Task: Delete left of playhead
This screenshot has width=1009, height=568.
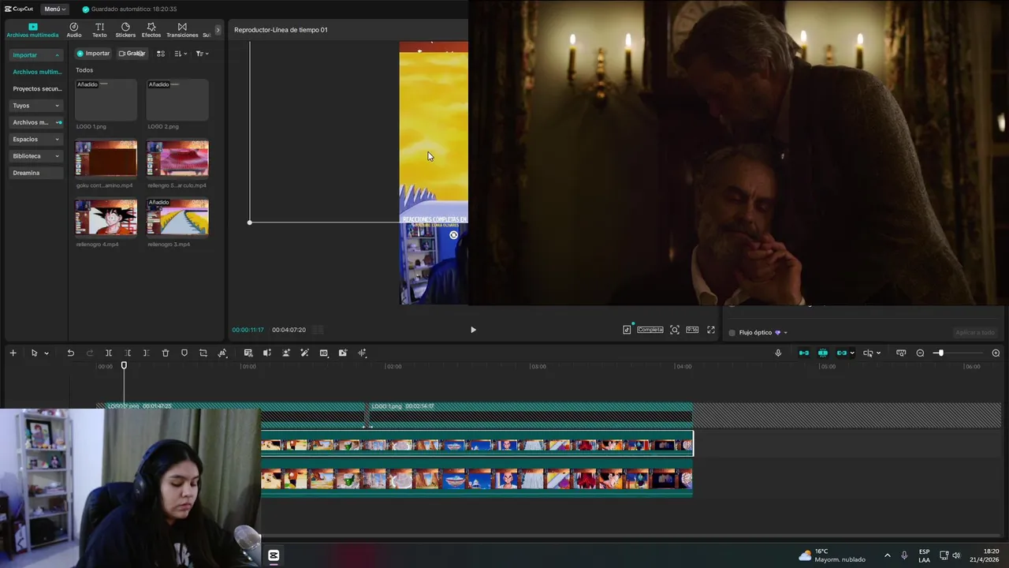Action: point(128,353)
